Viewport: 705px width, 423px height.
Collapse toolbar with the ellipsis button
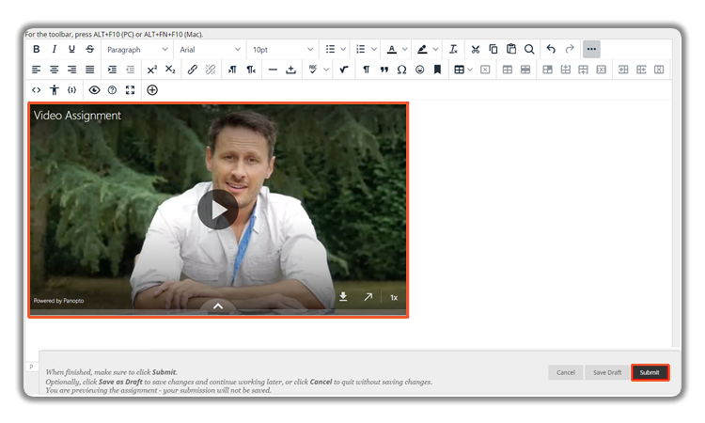[x=591, y=49]
